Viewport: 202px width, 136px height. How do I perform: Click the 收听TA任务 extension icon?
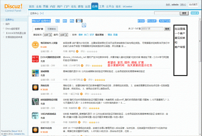coord(35,130)
